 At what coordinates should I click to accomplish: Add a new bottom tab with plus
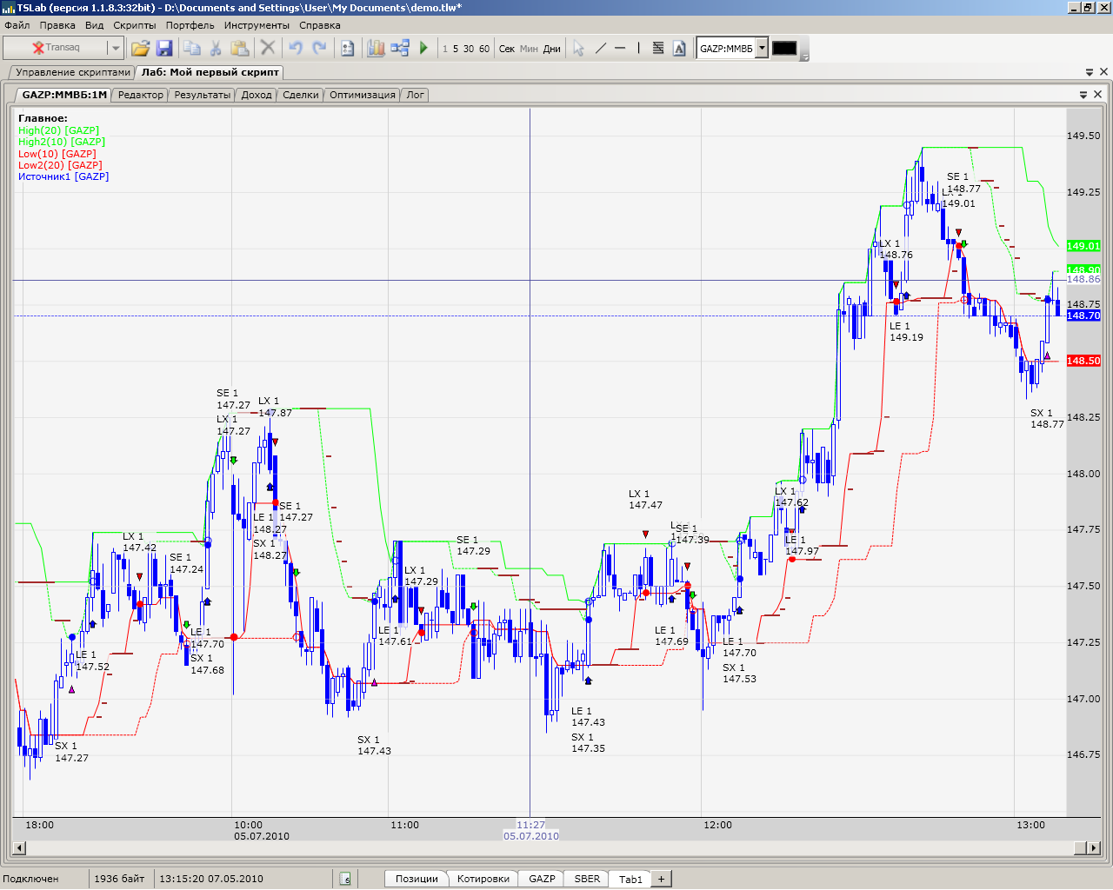(x=661, y=879)
